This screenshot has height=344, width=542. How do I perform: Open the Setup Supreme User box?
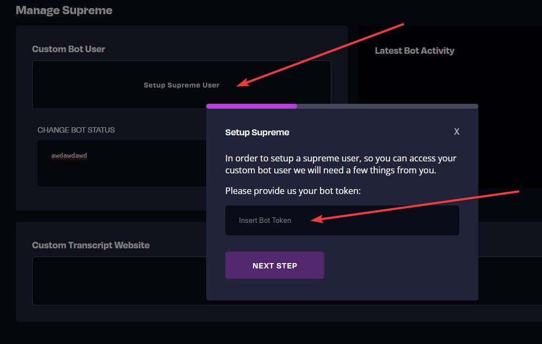pos(181,85)
